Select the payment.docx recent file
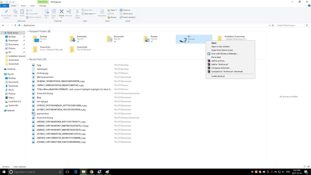Viewport: 311px width, 175px height. click(43, 114)
